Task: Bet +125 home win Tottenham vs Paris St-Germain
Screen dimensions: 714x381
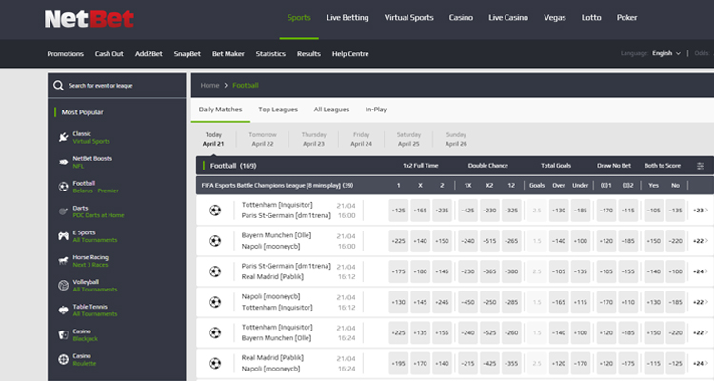Action: click(399, 211)
